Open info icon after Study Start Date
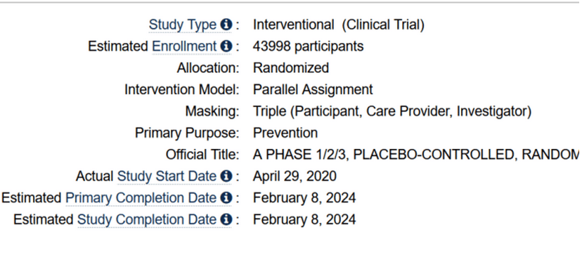 [226, 176]
